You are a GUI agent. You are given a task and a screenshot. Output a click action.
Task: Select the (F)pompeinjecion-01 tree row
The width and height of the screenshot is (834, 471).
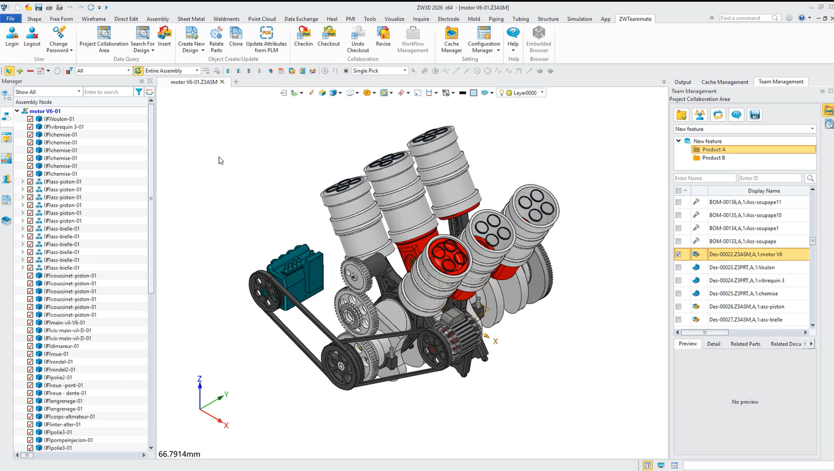(x=69, y=440)
